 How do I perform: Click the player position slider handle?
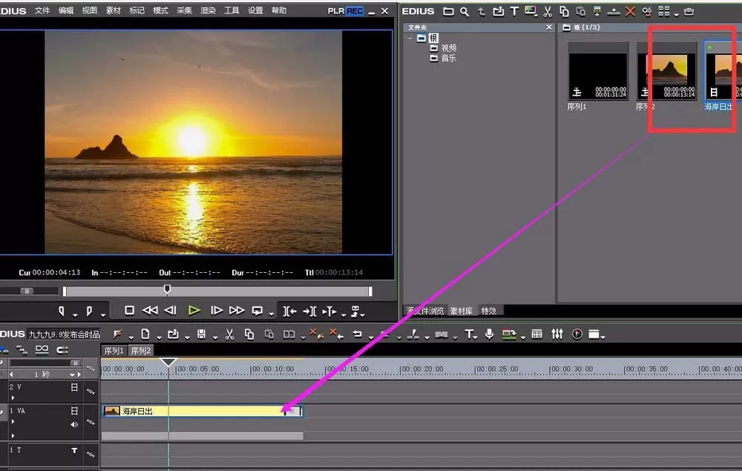pos(167,289)
